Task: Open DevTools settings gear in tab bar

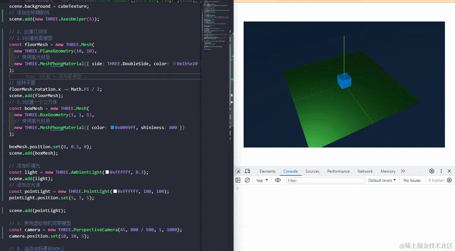Action: coord(432,171)
